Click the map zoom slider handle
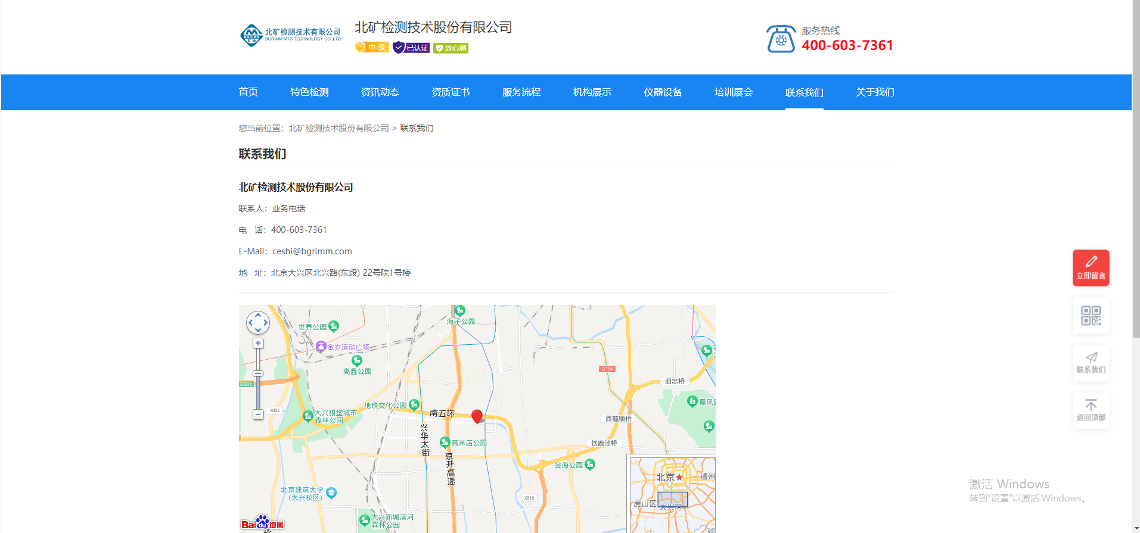Viewport: 1140px width, 533px height. (258, 373)
